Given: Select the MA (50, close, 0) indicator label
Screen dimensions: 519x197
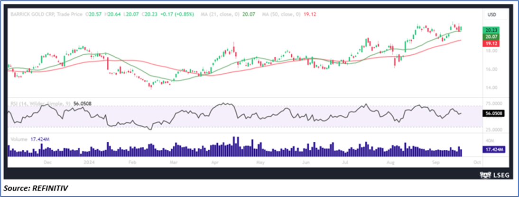Looking at the screenshot, I should [281, 15].
